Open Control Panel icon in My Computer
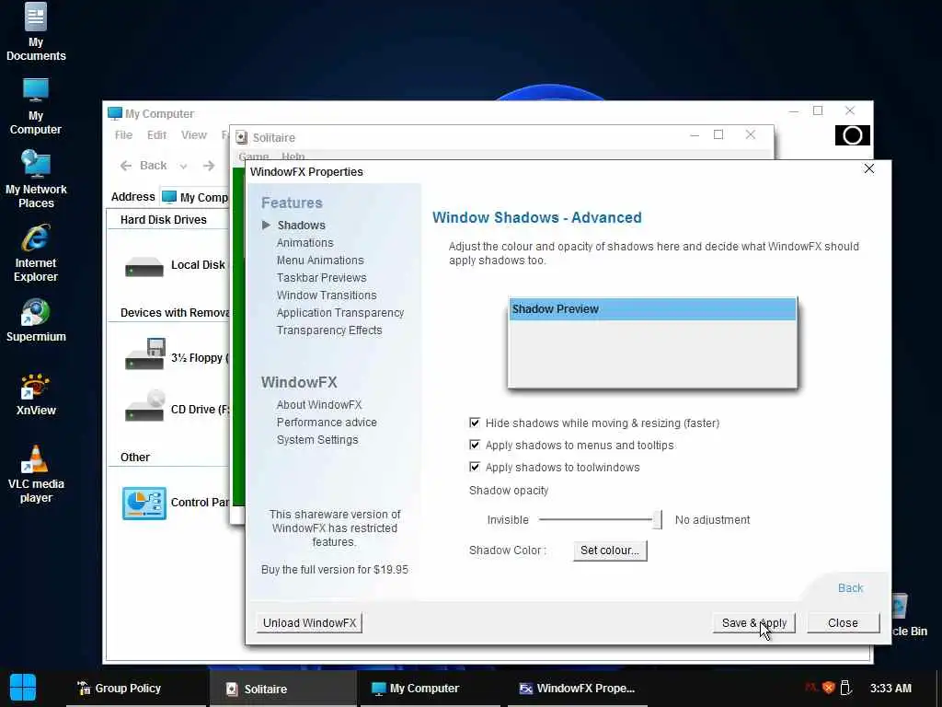 [x=144, y=504]
